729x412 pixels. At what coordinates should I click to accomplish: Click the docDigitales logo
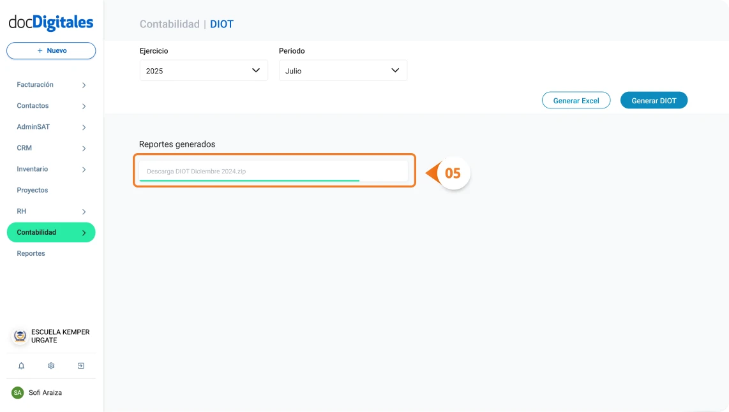click(49, 22)
